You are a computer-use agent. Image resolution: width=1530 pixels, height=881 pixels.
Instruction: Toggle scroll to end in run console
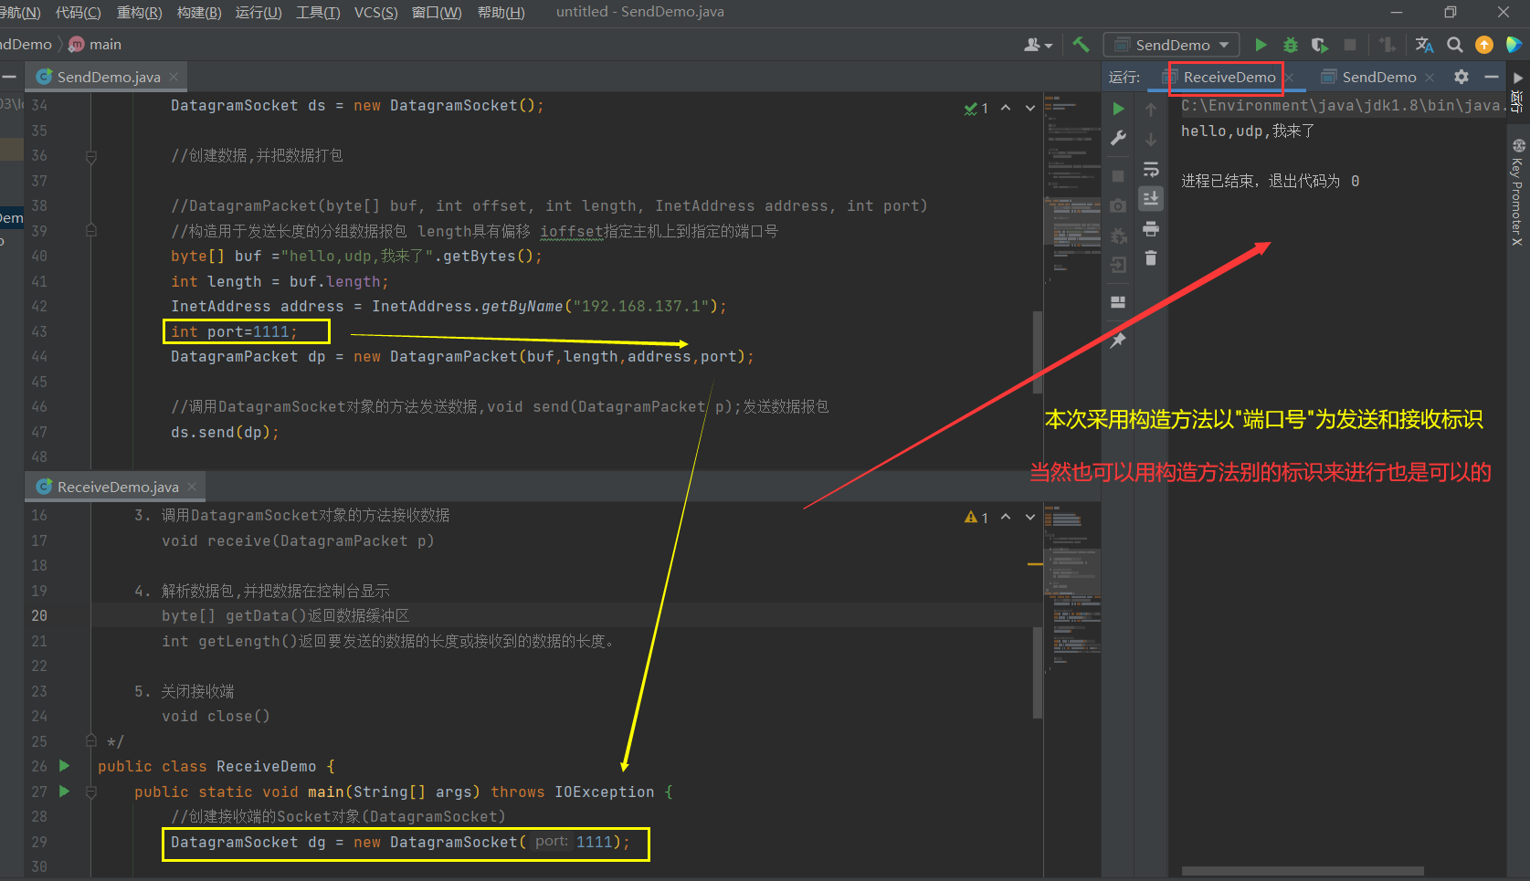pyautogui.click(x=1151, y=198)
